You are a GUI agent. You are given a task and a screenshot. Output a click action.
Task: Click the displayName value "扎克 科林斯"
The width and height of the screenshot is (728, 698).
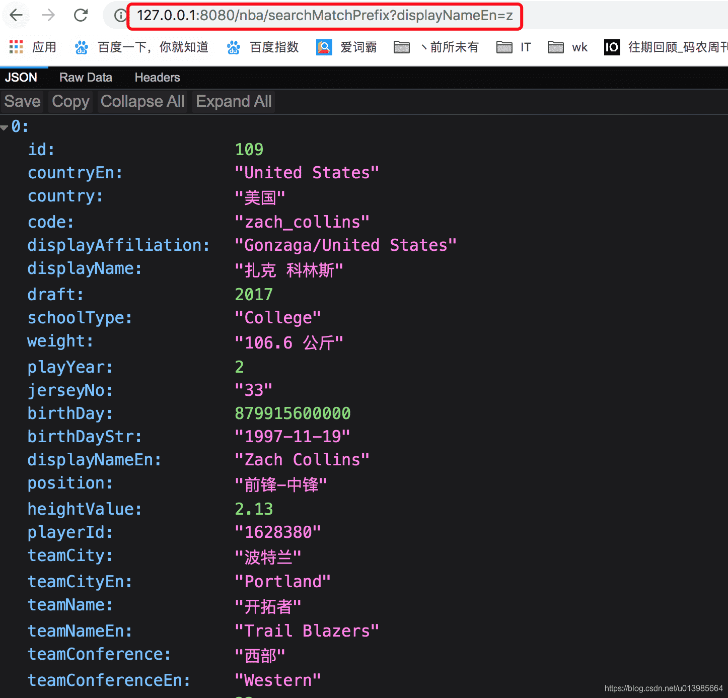pyautogui.click(x=289, y=270)
